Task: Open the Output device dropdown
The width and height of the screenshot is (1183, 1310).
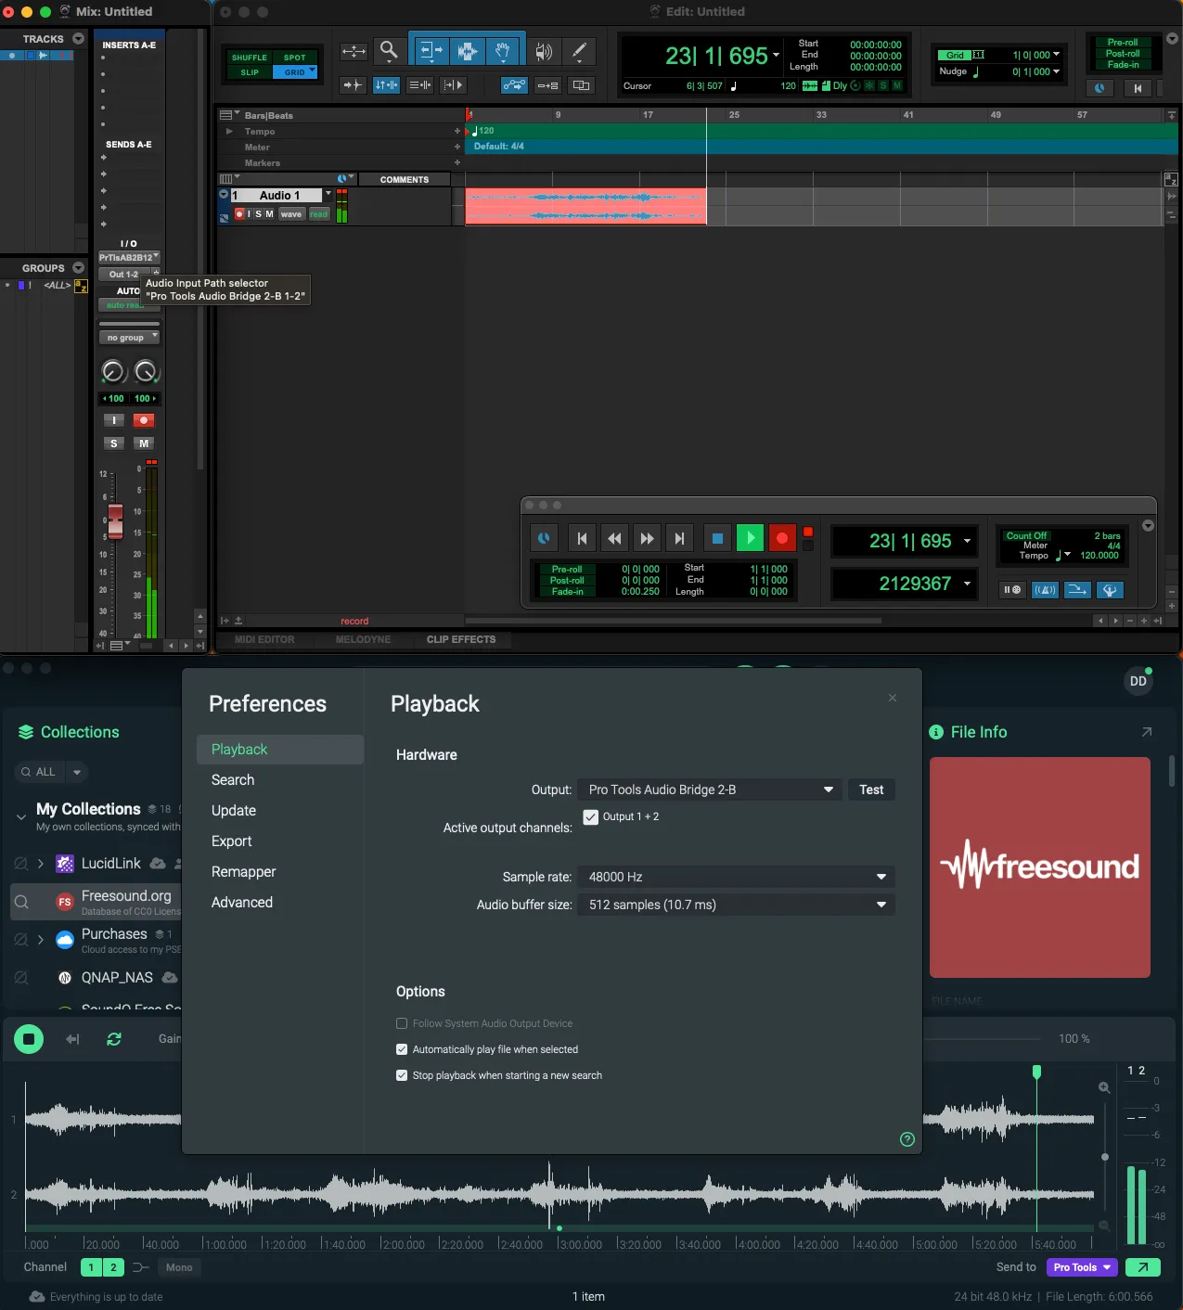Action: 710,790
